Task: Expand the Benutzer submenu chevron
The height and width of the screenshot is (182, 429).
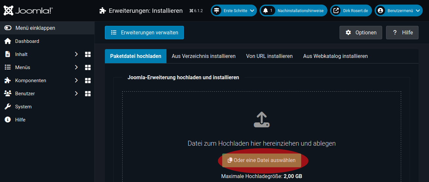Action: click(76, 94)
